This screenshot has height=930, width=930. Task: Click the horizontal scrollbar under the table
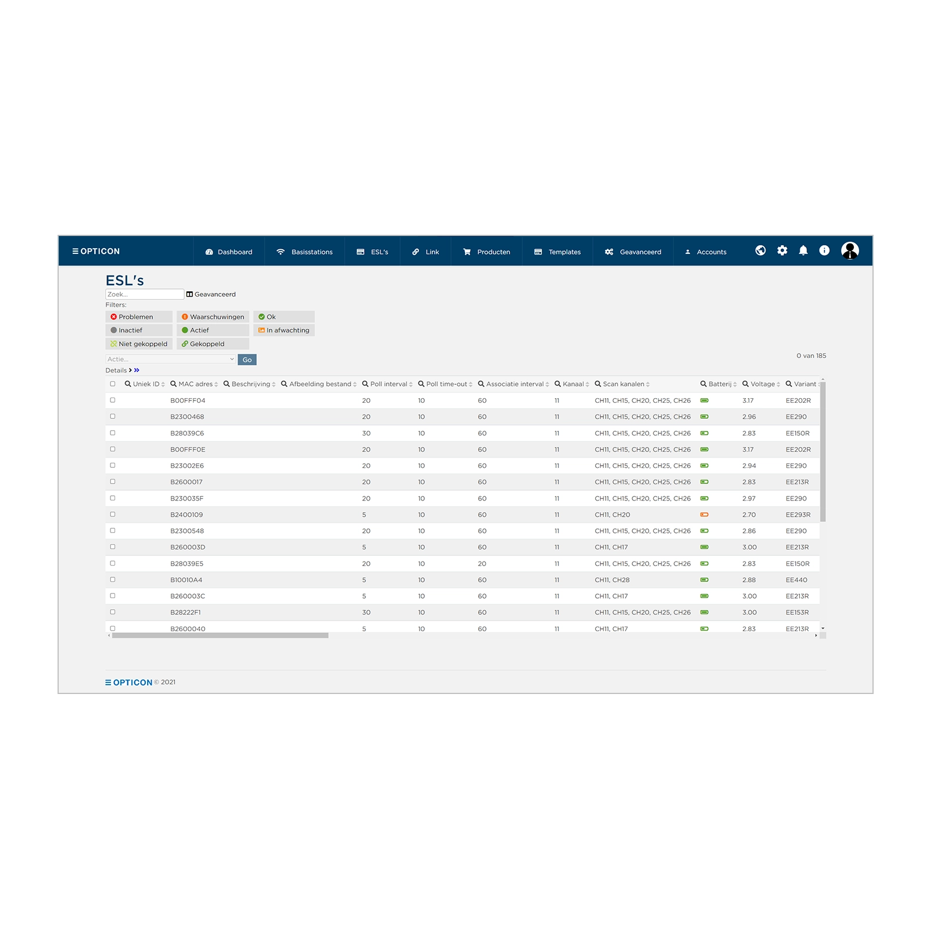[x=220, y=636]
